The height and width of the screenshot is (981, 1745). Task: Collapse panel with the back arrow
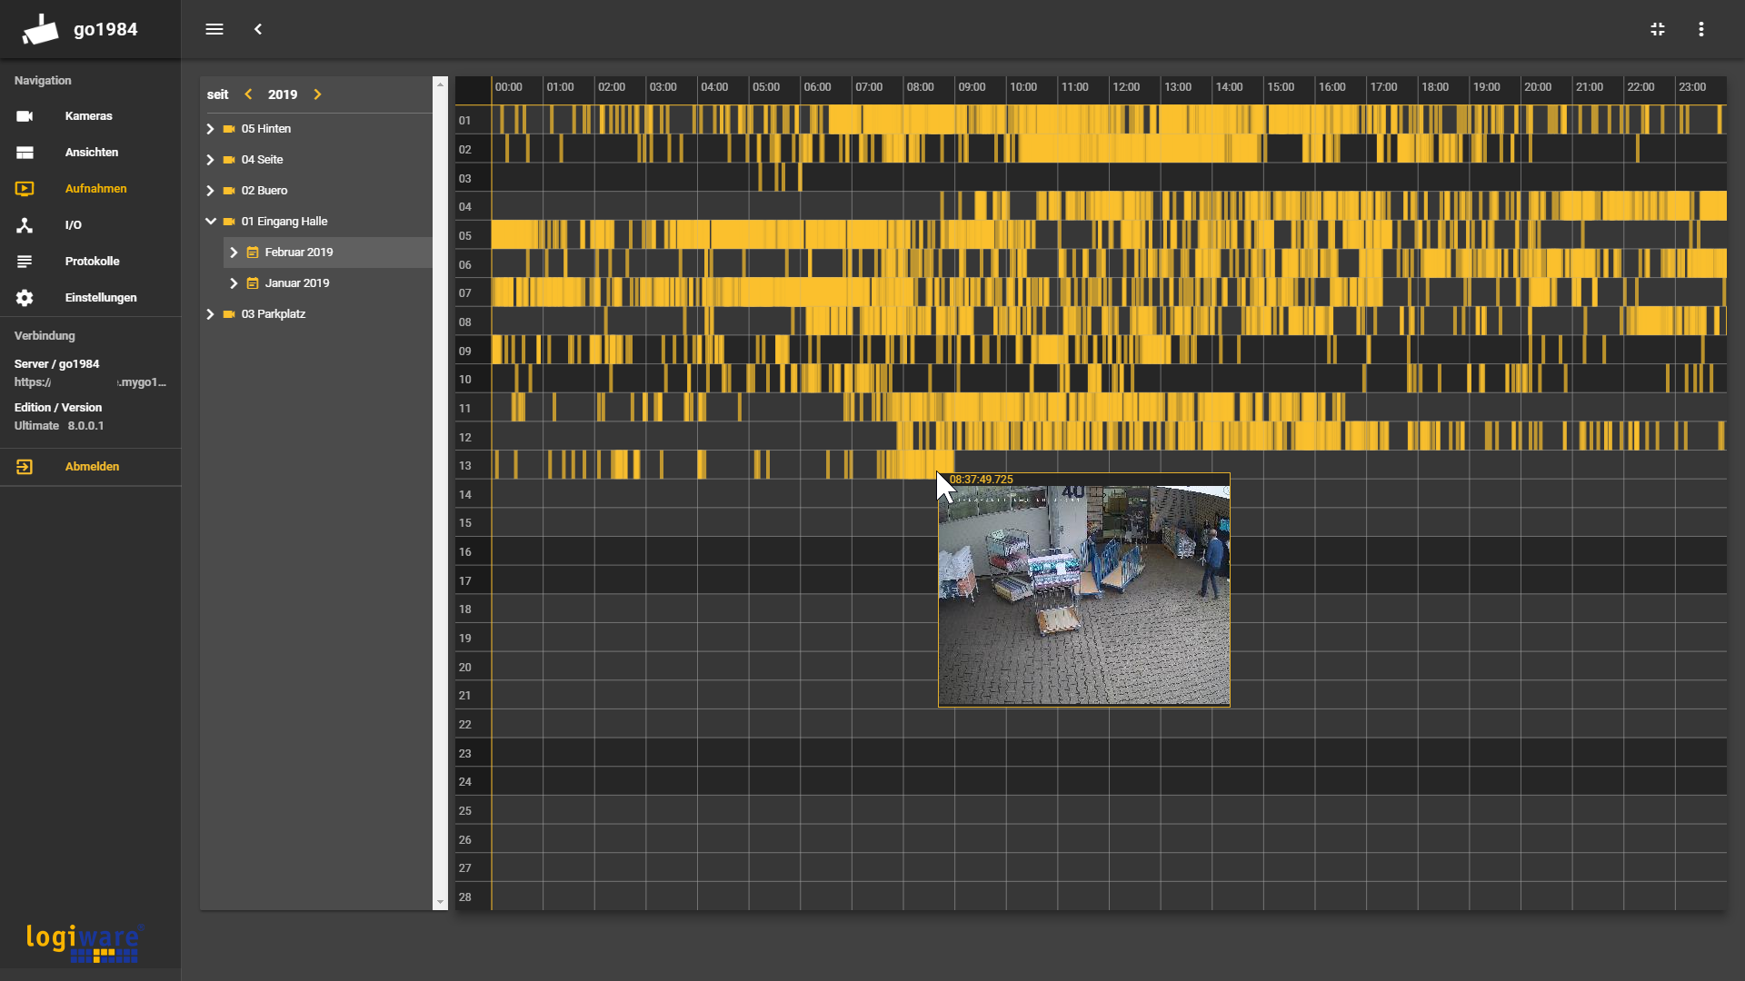(258, 29)
